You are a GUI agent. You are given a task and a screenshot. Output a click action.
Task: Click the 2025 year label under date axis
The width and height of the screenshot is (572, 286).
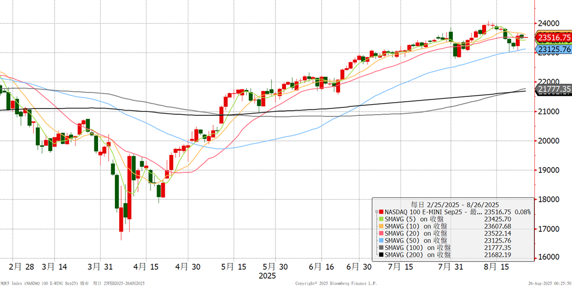point(268,276)
